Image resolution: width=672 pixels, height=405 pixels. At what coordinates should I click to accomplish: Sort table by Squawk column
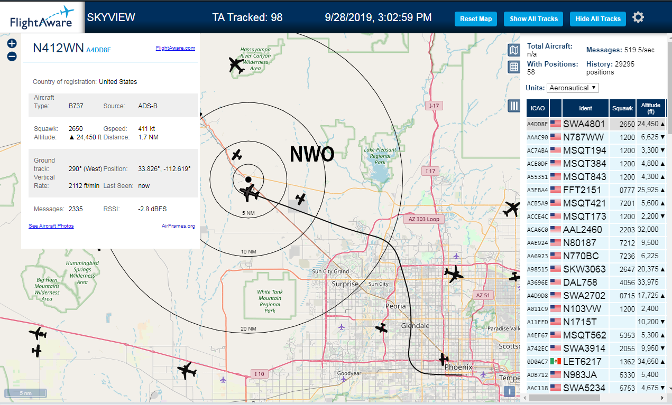622,108
